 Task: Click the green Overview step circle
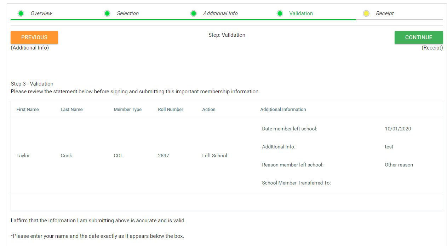(21, 13)
